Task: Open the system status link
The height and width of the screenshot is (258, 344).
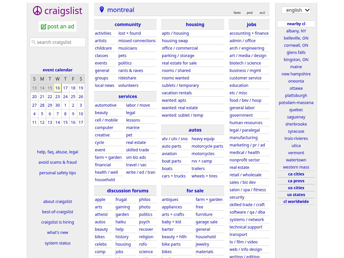Action: 58,243
